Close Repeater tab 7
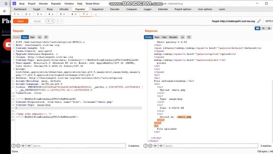This screenshot has width=273, height=154. pos(87,14)
